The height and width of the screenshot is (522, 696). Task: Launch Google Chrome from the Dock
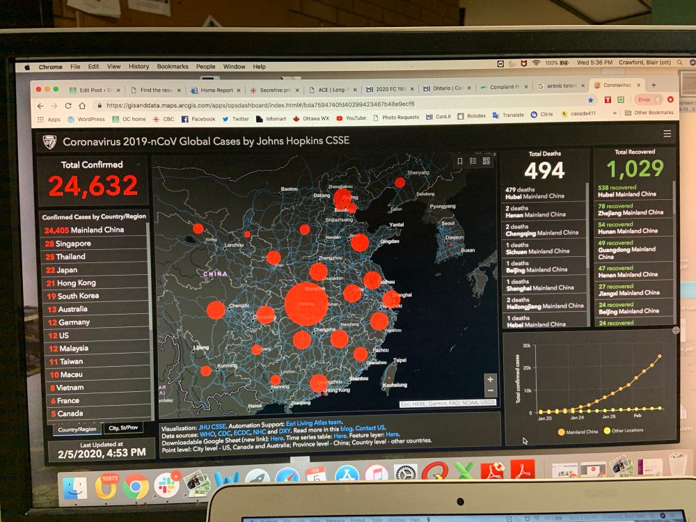point(136,487)
